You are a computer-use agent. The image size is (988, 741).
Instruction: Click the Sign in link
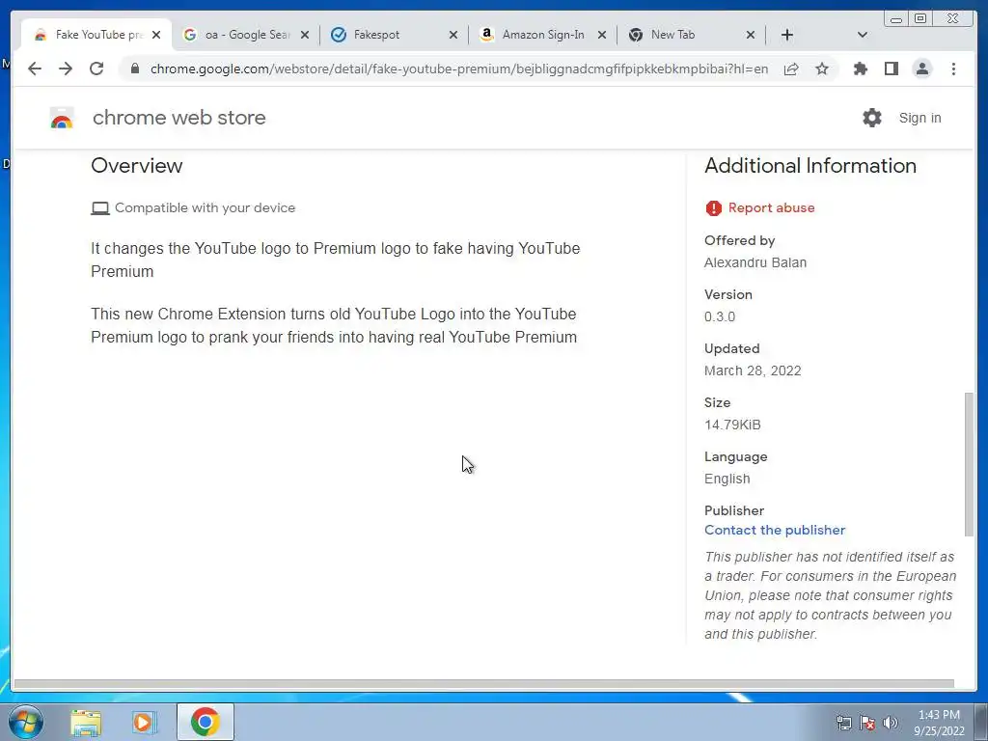tap(919, 118)
